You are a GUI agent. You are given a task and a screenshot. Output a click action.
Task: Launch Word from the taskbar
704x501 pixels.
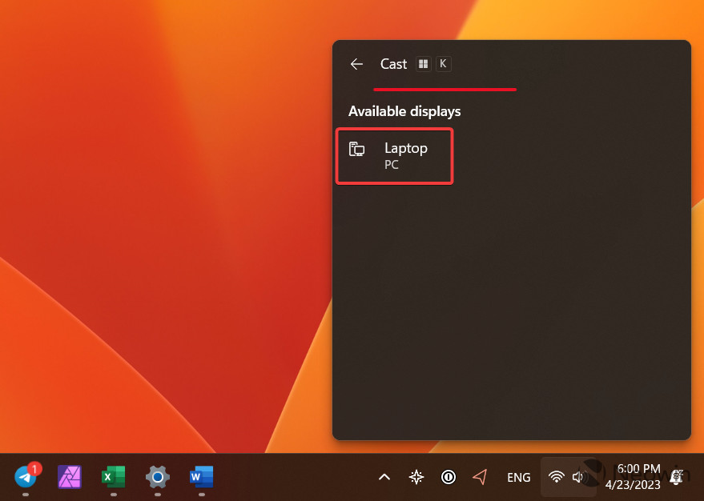click(201, 477)
